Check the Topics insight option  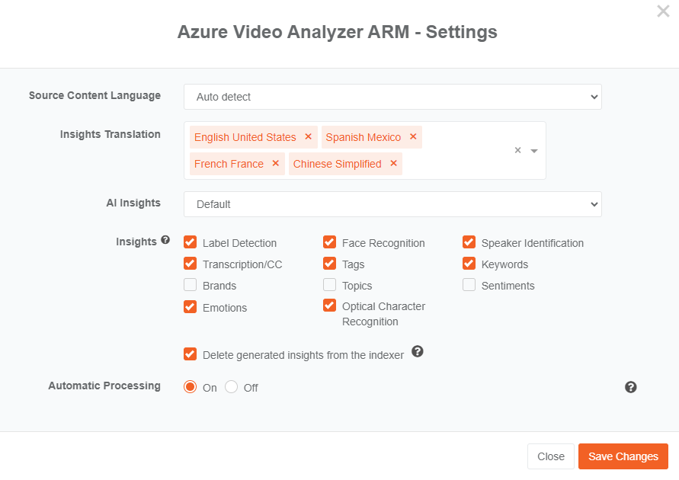point(329,285)
